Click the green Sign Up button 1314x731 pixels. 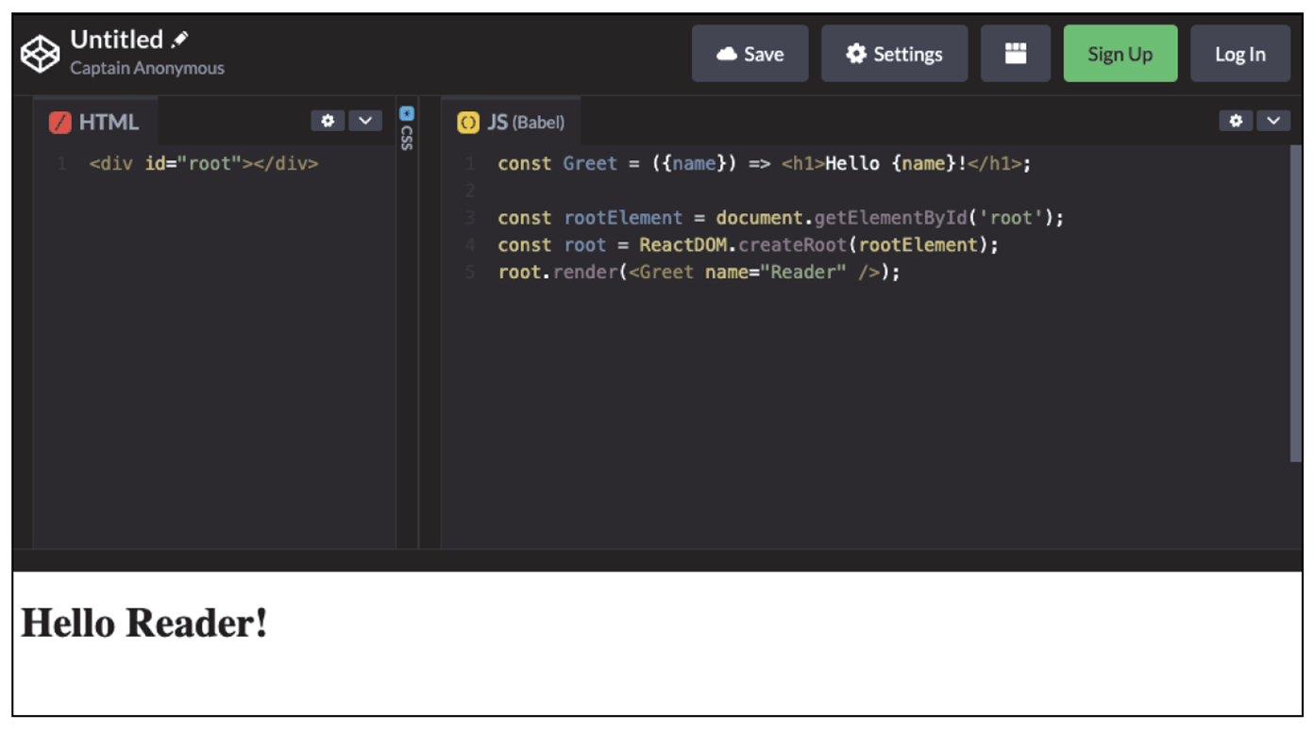tap(1120, 53)
